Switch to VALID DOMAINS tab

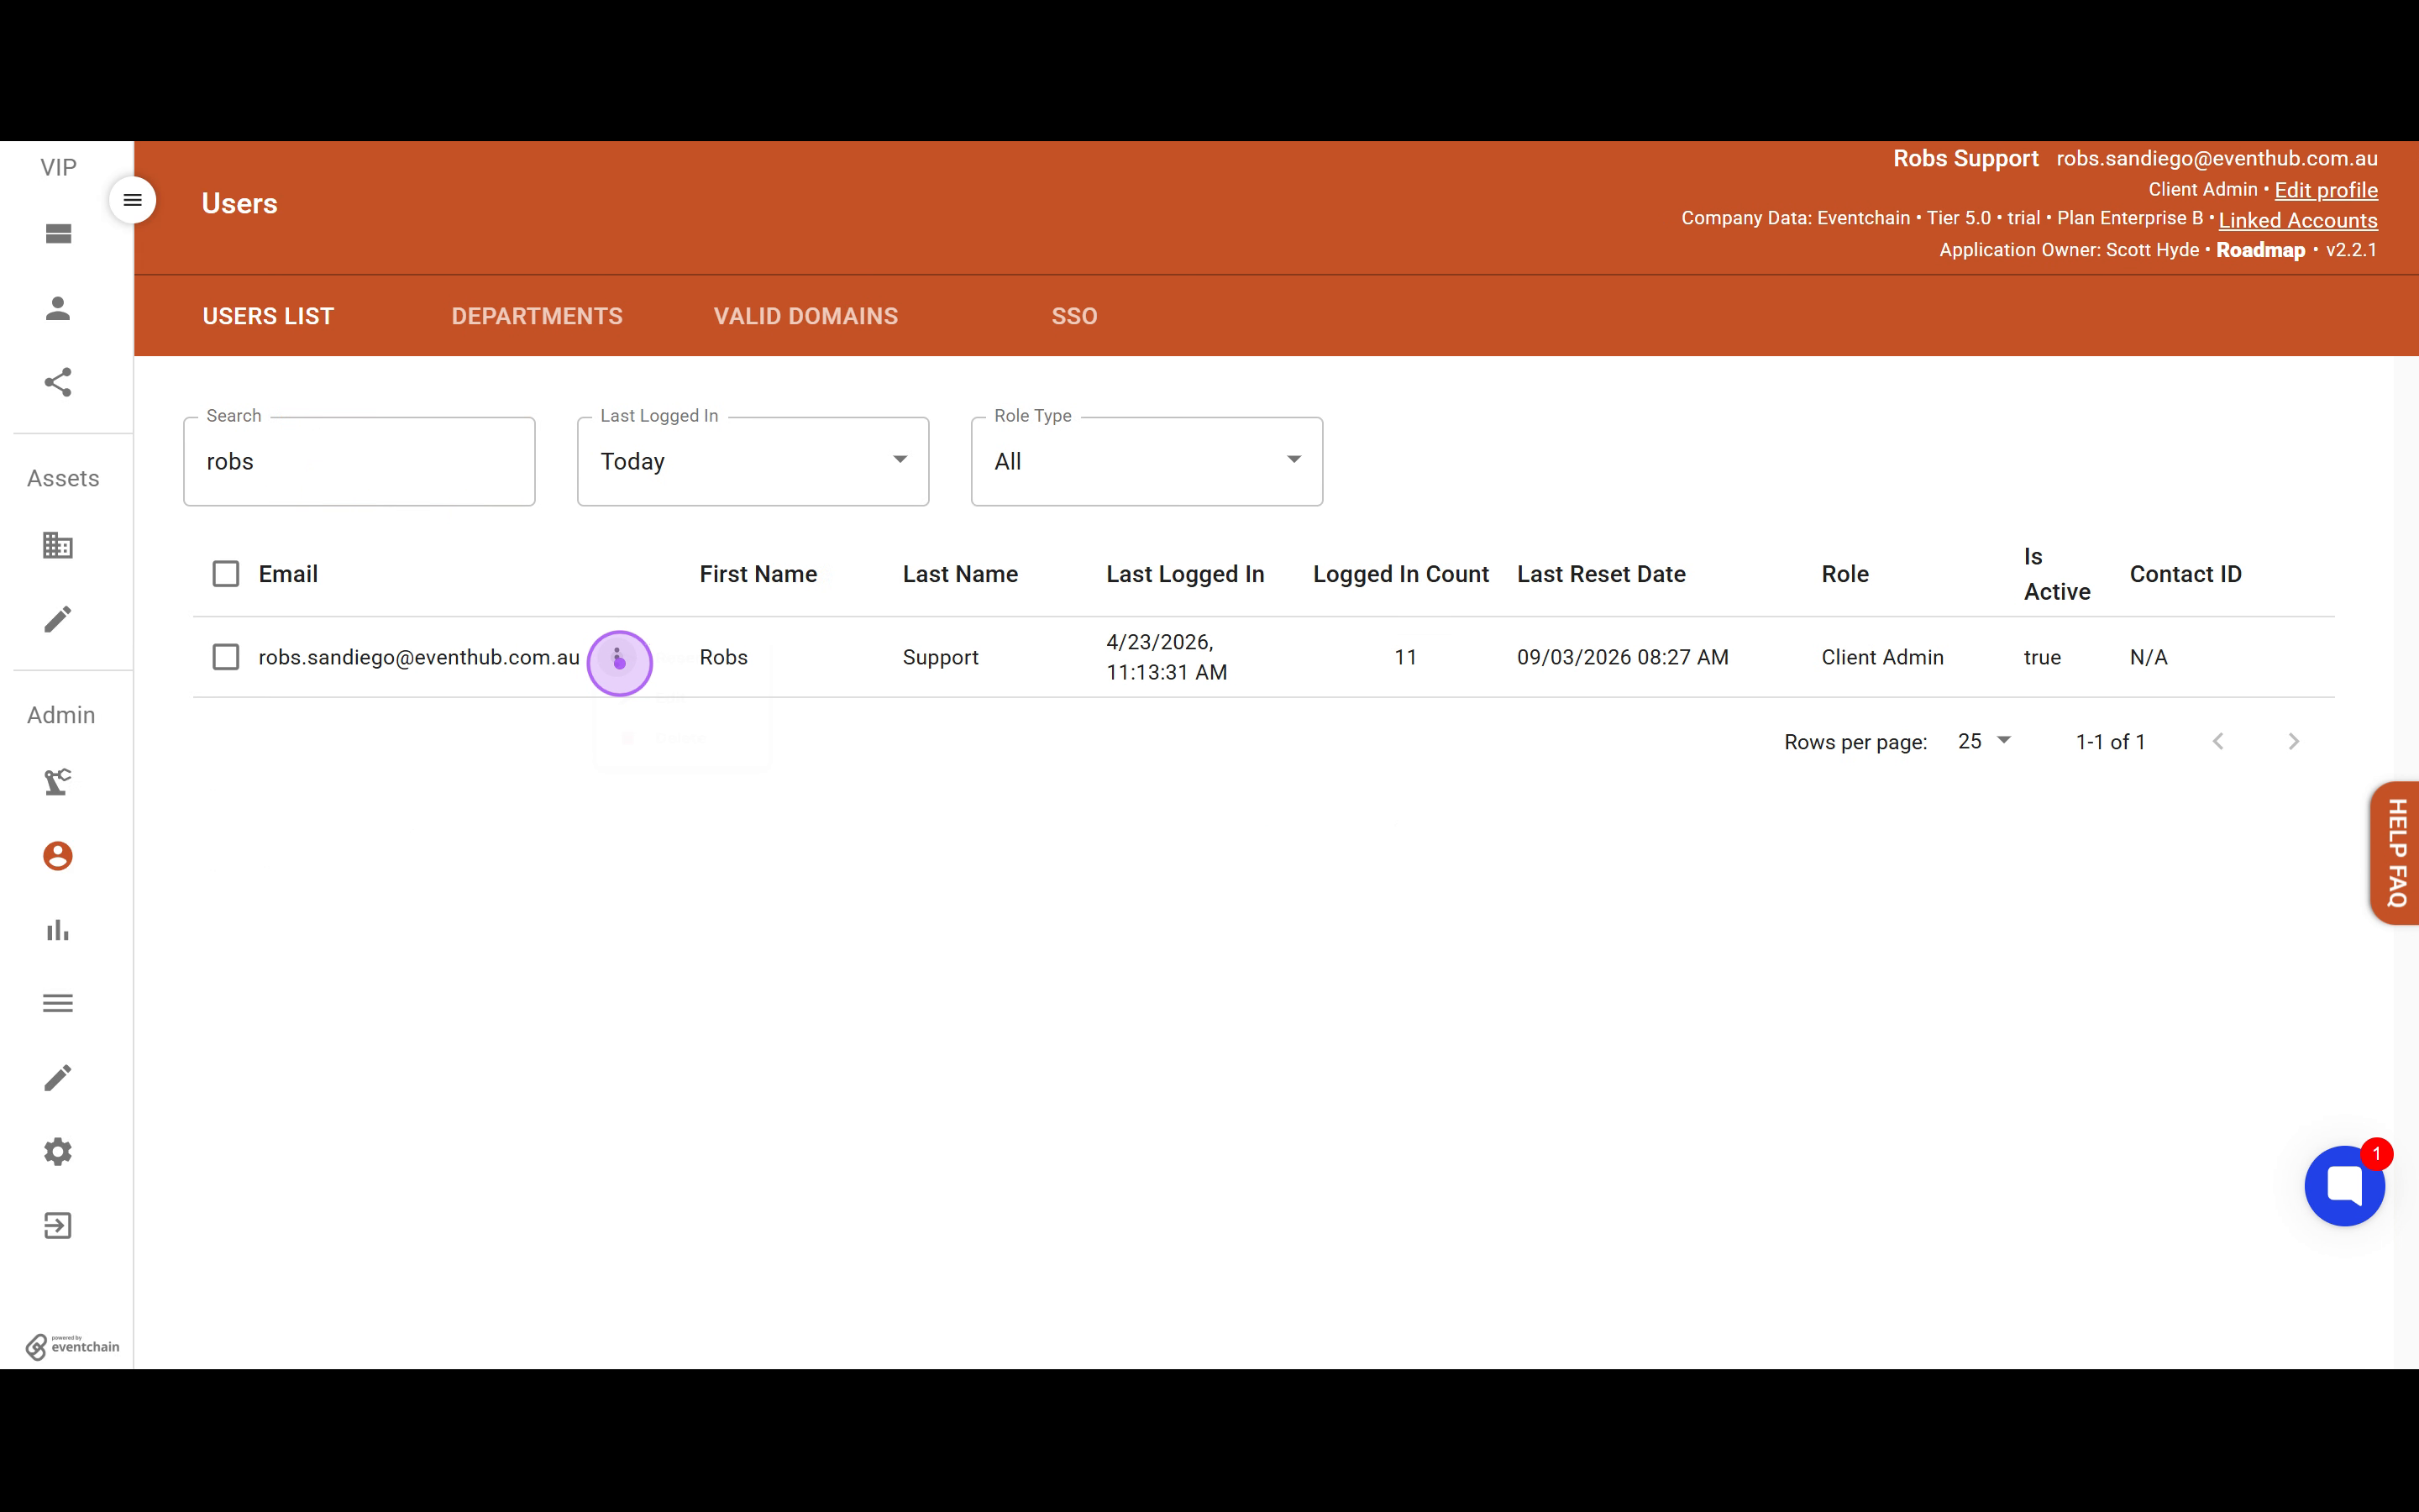click(x=805, y=316)
